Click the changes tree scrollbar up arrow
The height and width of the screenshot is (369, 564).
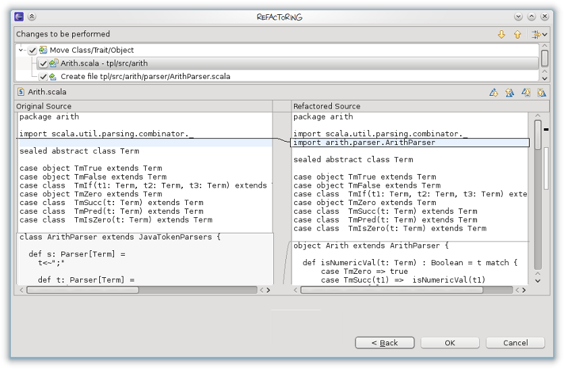544,46
